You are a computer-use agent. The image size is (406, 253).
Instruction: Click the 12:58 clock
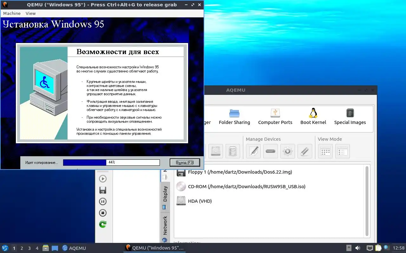pos(399,248)
